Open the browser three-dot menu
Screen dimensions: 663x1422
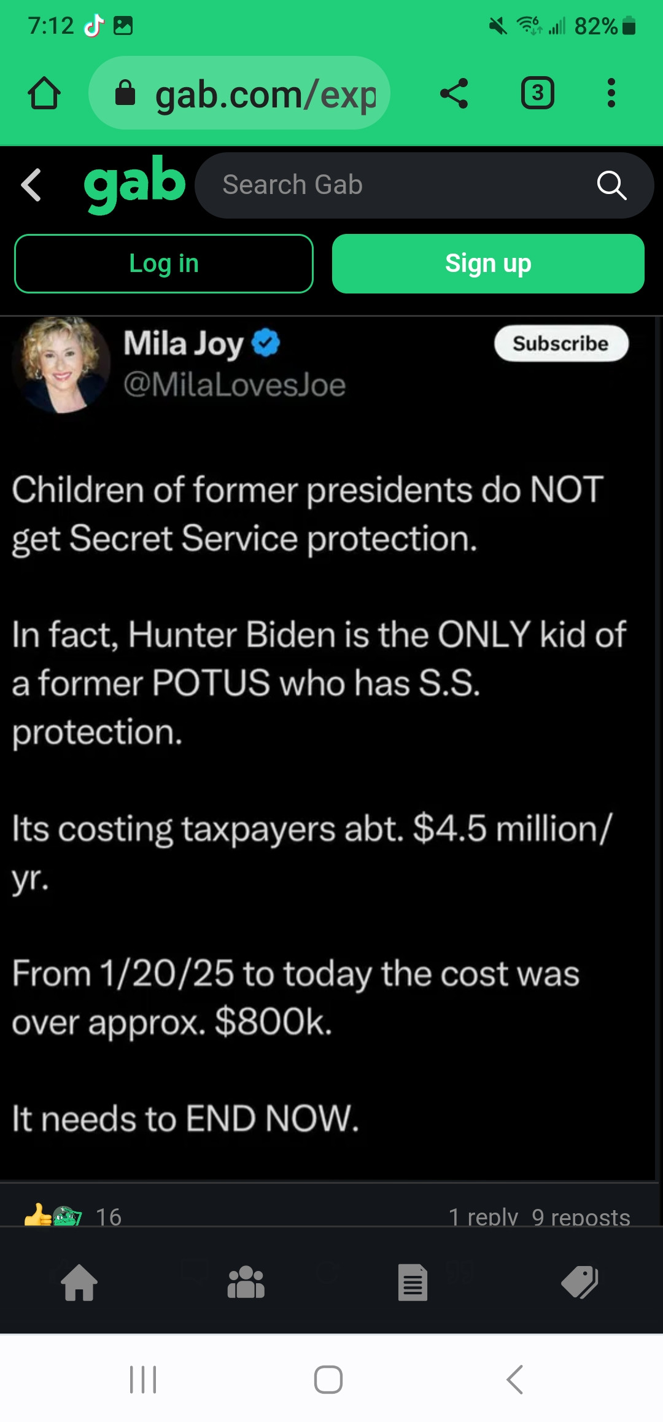611,93
